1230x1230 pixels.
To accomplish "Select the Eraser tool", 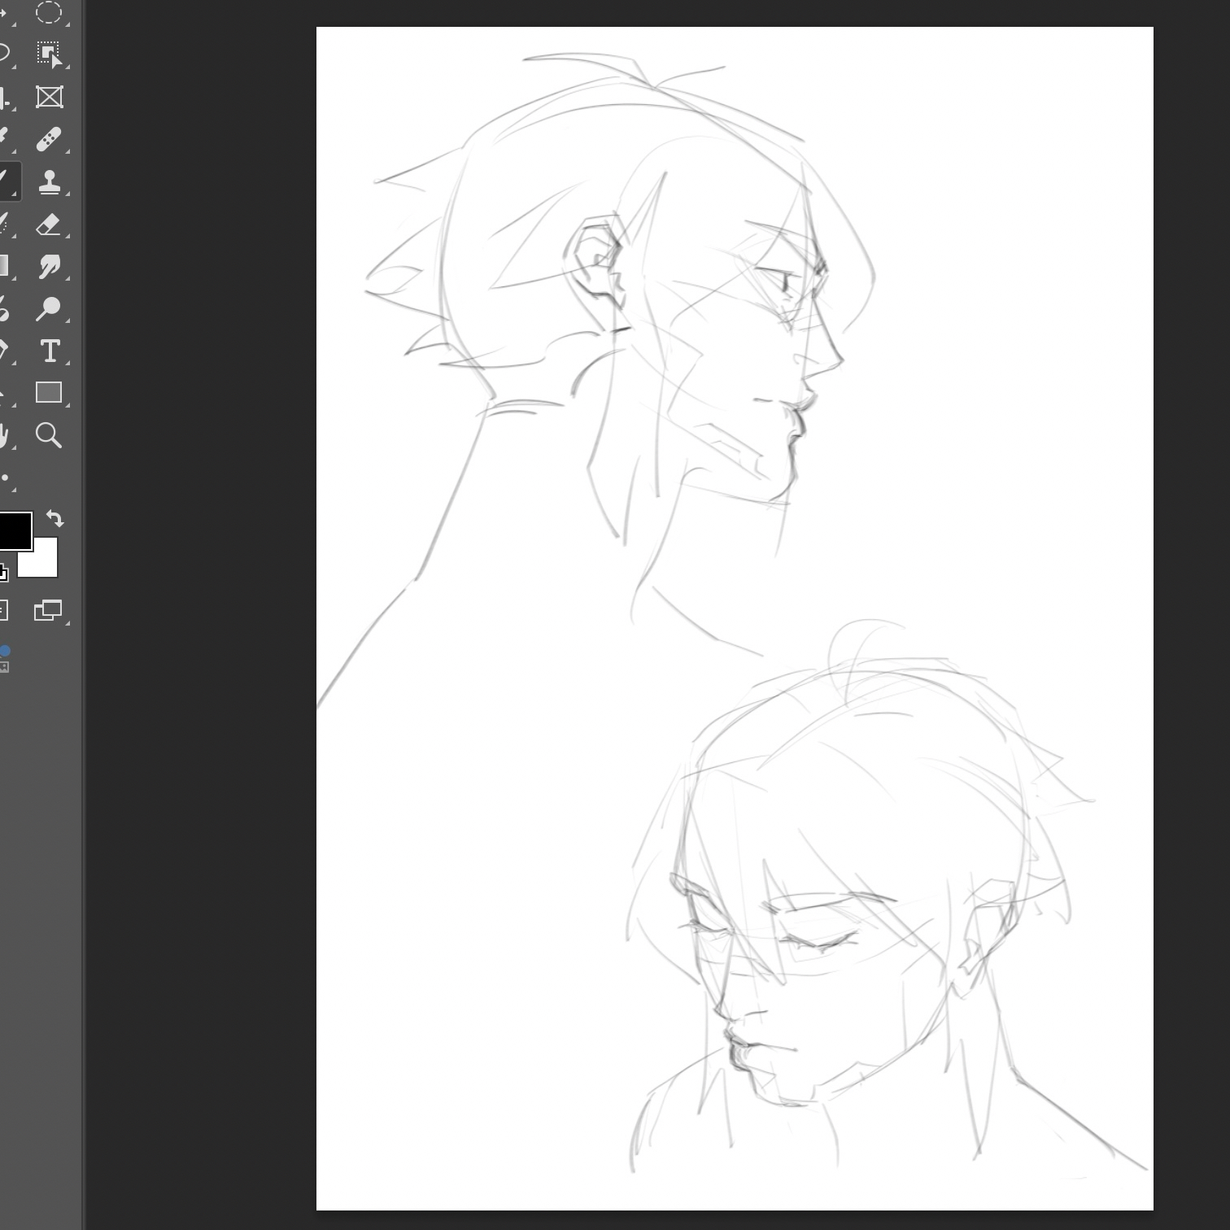I will click(x=49, y=225).
